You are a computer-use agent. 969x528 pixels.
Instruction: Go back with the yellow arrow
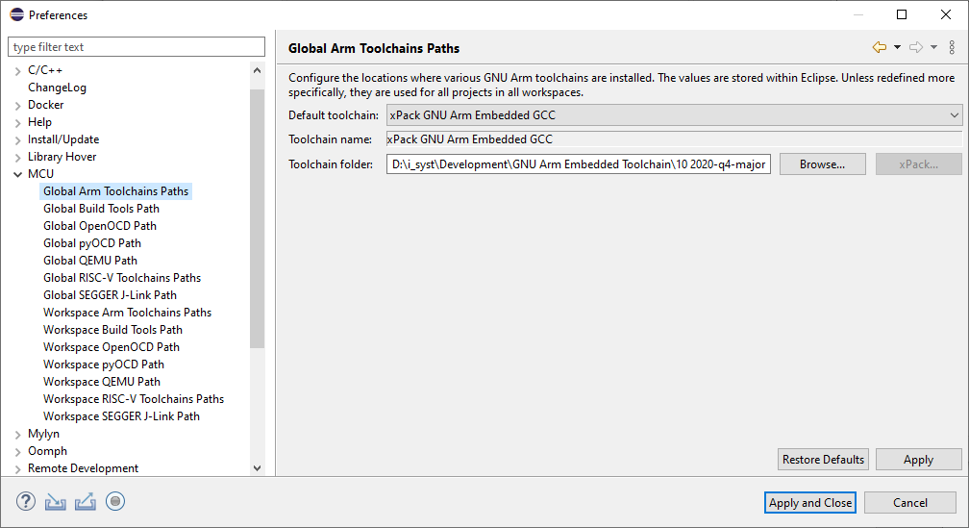pyautogui.click(x=880, y=47)
